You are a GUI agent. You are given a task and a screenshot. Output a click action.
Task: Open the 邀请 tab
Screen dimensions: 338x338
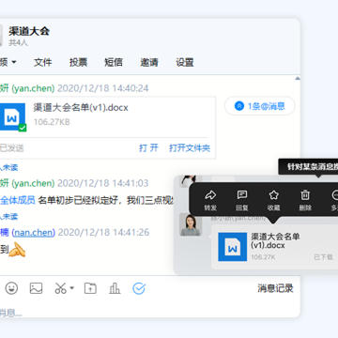[149, 62]
